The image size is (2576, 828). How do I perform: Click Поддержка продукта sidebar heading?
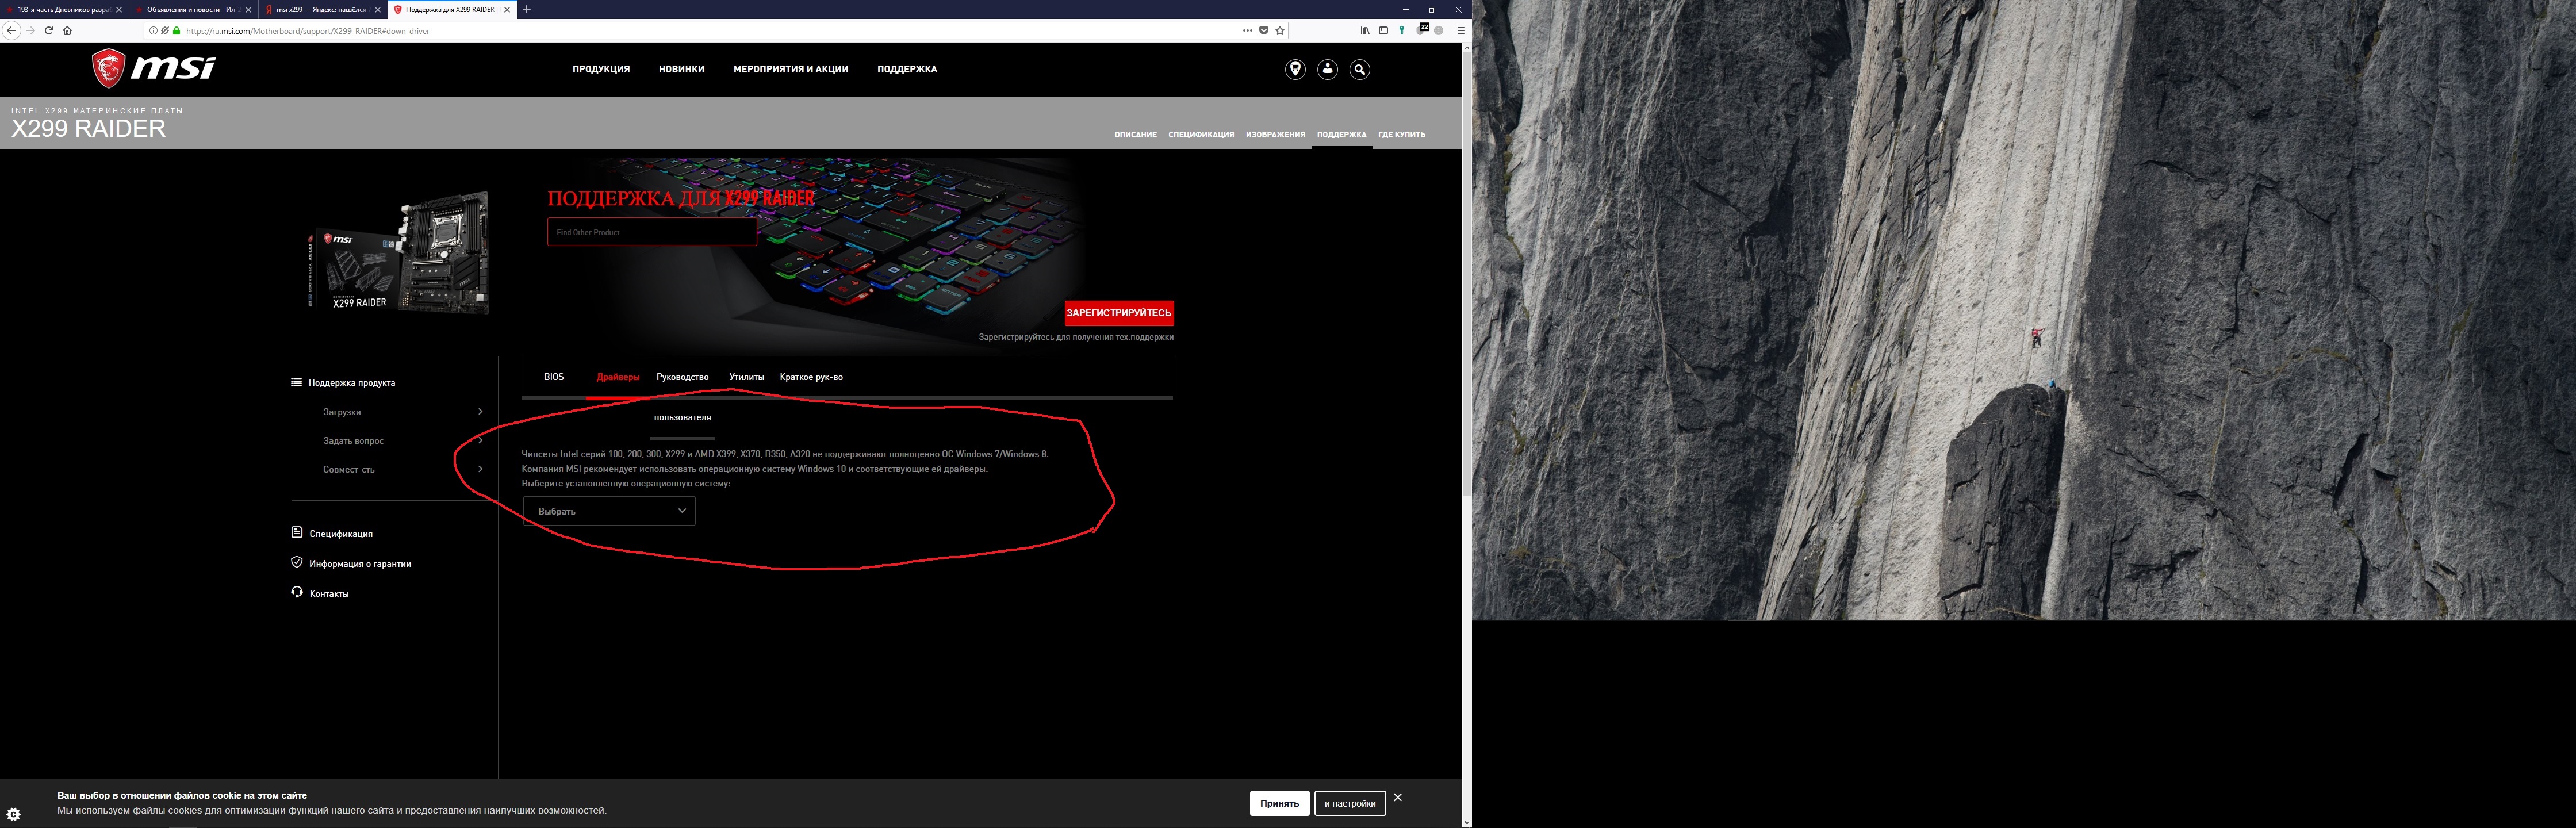click(x=351, y=383)
